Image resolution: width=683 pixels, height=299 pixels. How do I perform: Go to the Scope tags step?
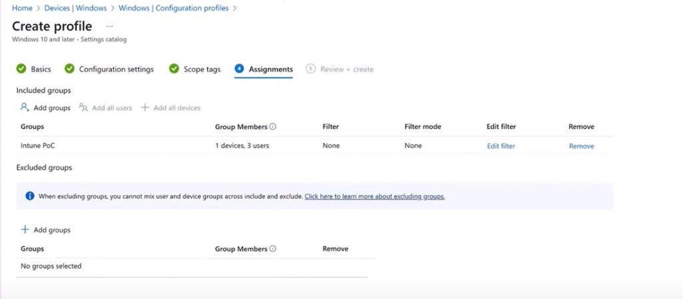click(201, 69)
